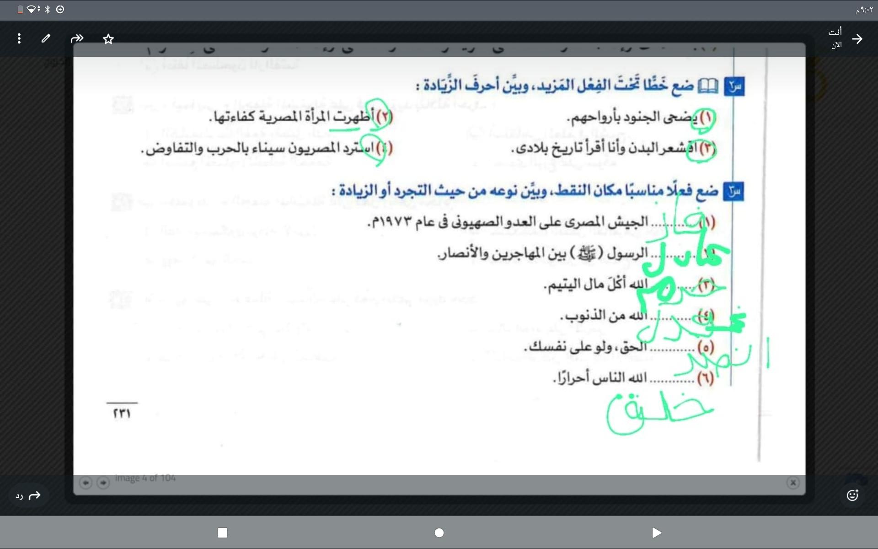Tap sentence أظهرت المرأة المصرية كفاءتها

[292, 117]
